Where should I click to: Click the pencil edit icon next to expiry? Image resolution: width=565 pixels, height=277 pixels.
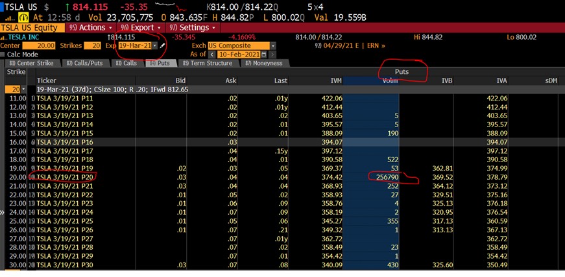tap(163, 46)
